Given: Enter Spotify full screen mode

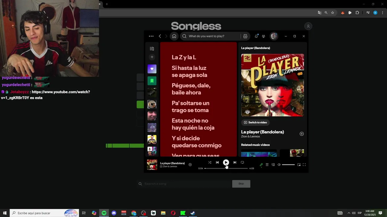Looking at the screenshot, I should pyautogui.click(x=304, y=165).
